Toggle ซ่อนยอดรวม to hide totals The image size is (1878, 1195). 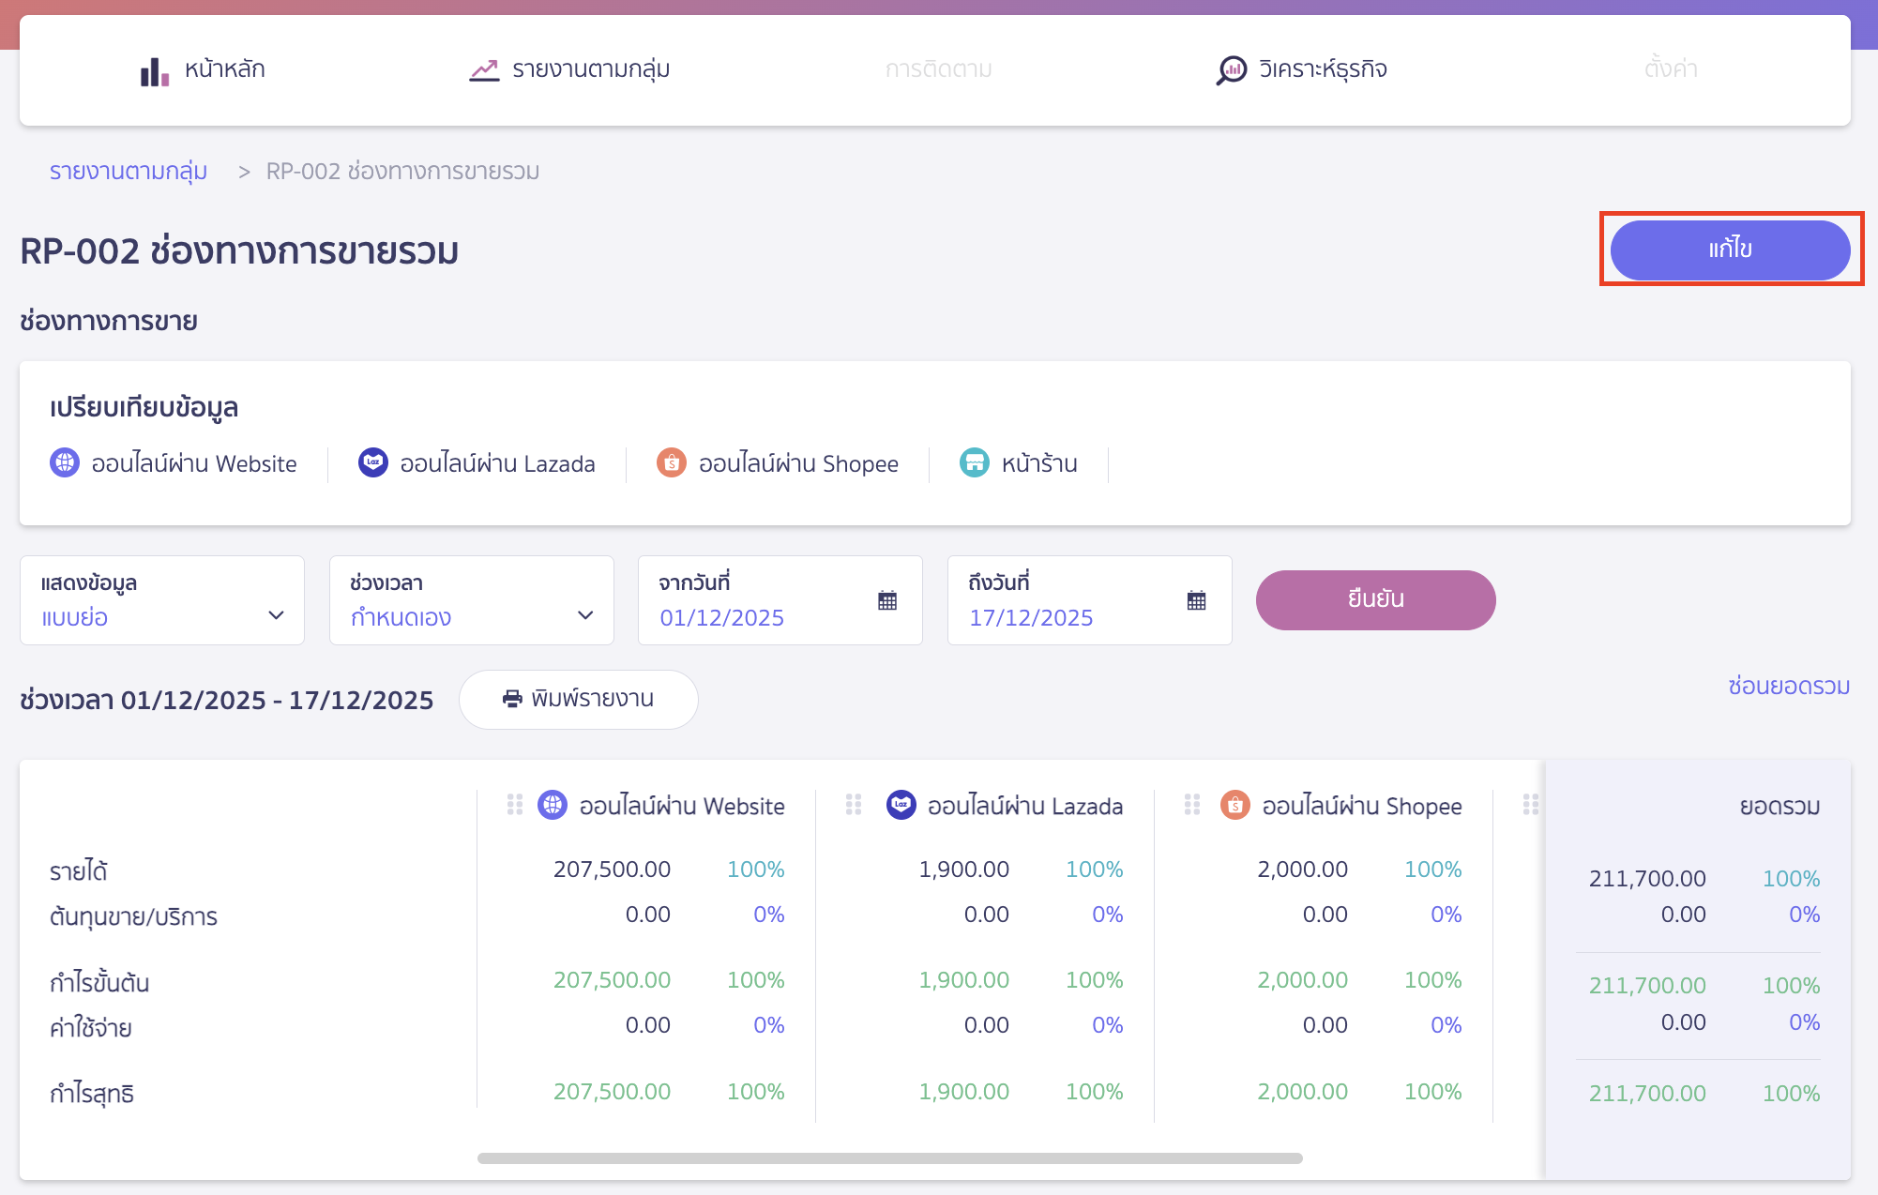click(1788, 686)
